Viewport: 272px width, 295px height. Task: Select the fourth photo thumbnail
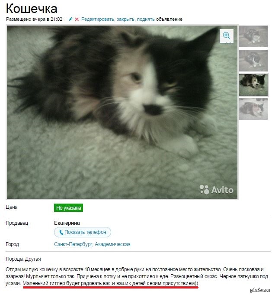(253, 109)
